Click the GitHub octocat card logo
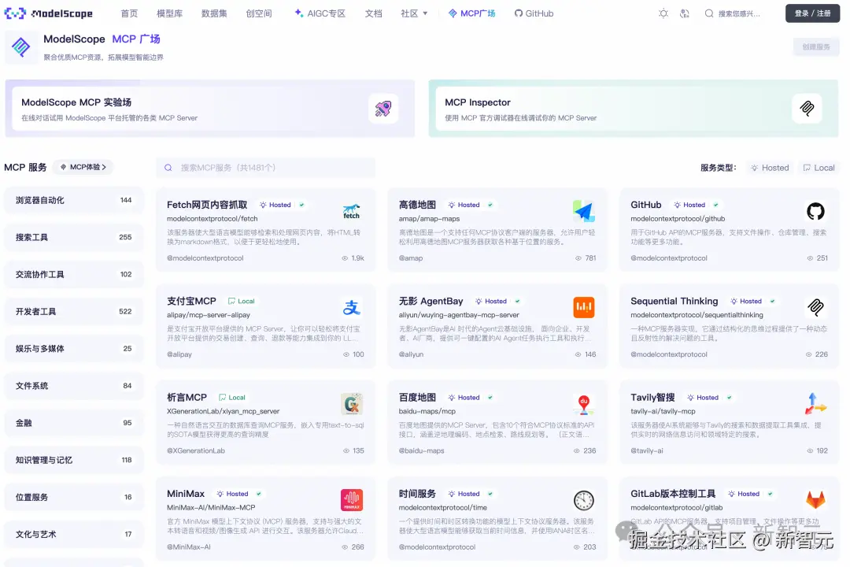This screenshot has width=850, height=567. coord(815,211)
